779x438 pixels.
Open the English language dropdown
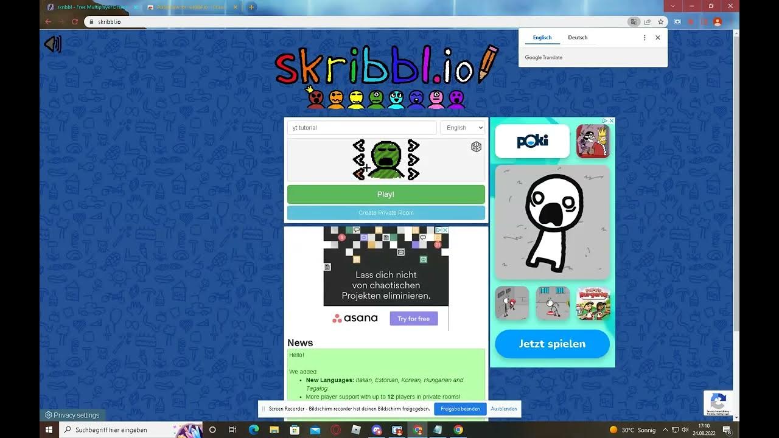point(463,128)
